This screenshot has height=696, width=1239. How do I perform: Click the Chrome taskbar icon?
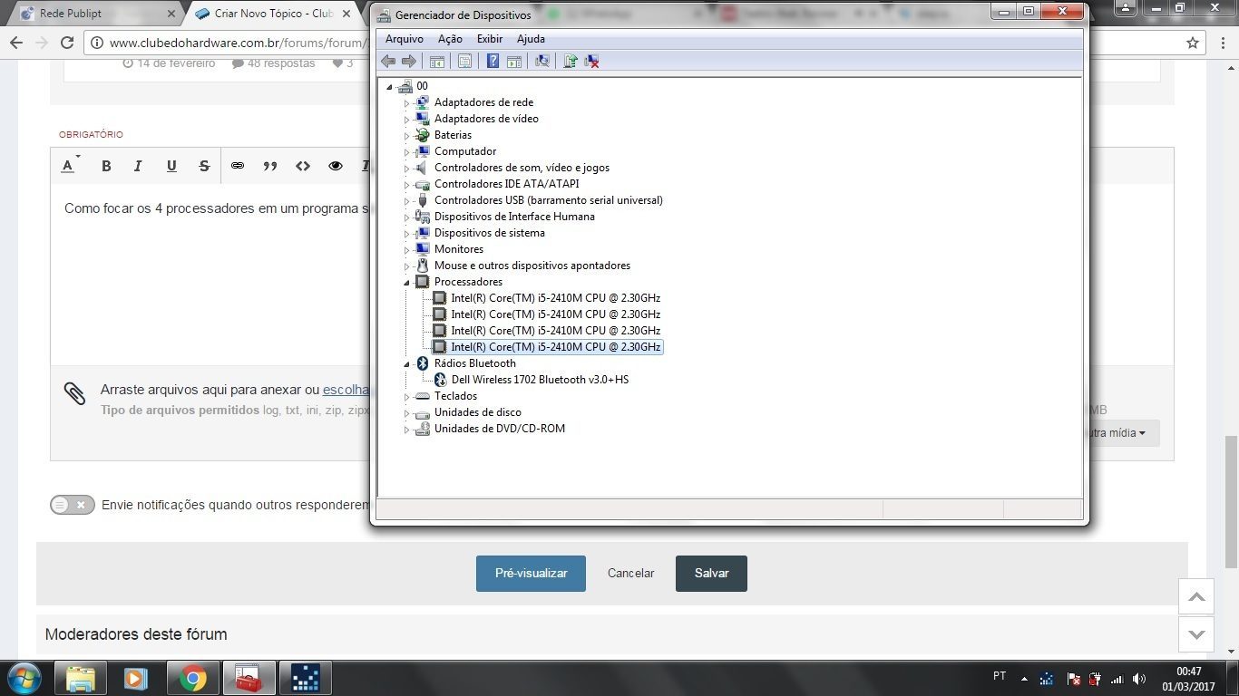(x=192, y=678)
